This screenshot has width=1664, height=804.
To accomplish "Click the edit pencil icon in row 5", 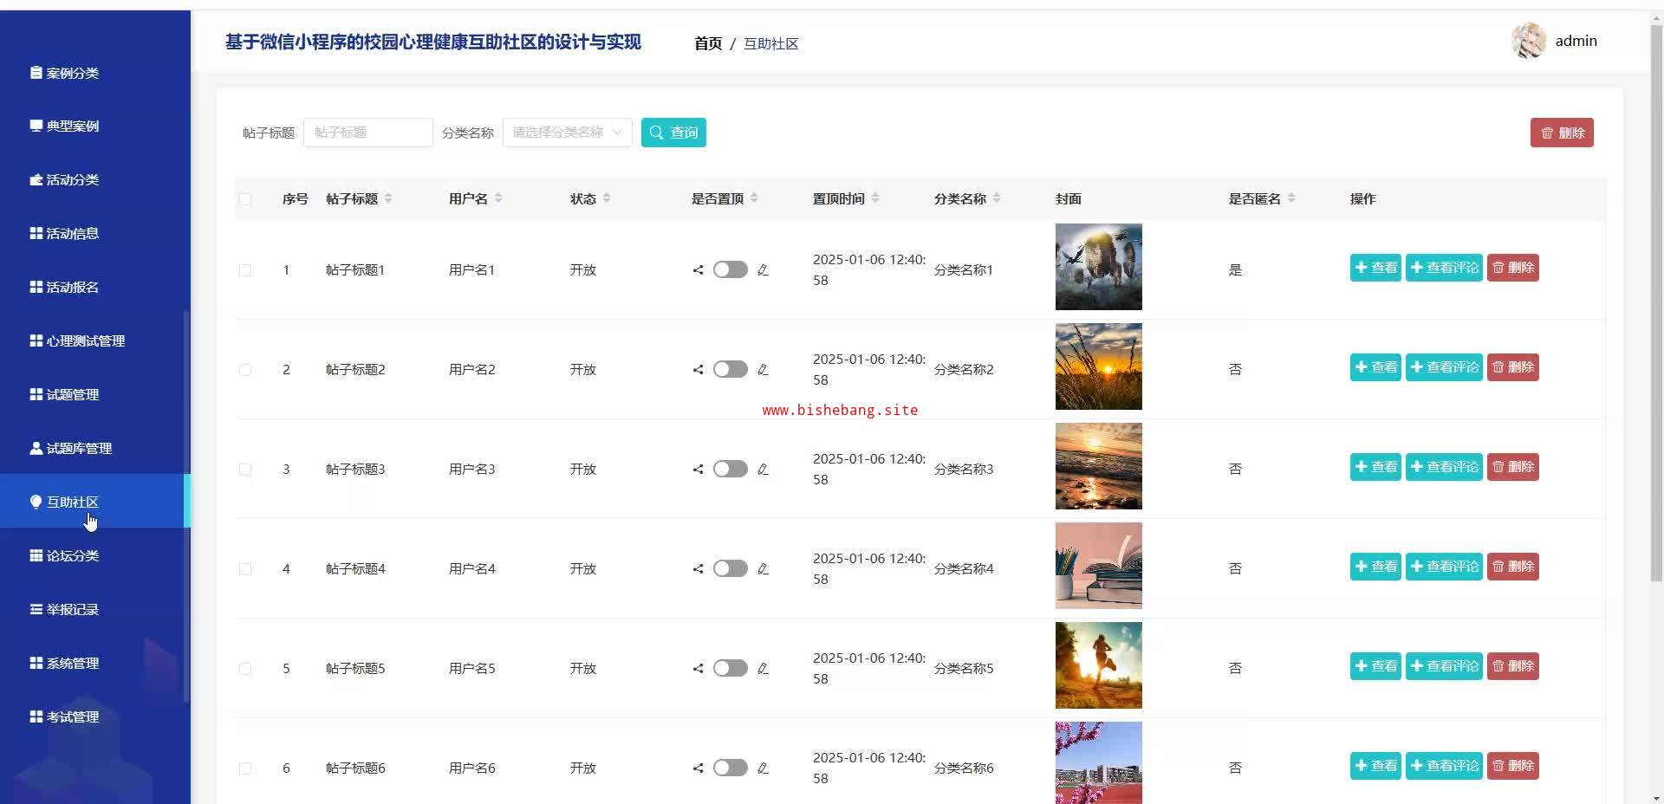I will point(763,669).
